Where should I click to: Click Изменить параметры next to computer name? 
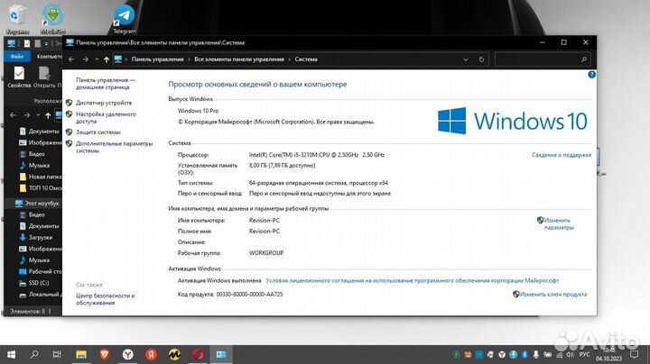559,223
